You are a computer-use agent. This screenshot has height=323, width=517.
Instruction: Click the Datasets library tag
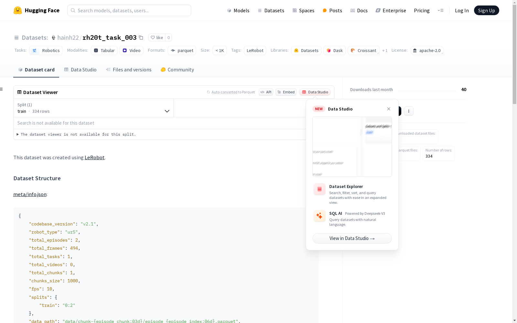(306, 50)
